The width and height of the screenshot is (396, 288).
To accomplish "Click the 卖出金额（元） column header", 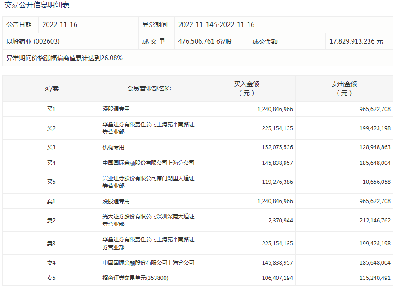I will click(344, 89).
